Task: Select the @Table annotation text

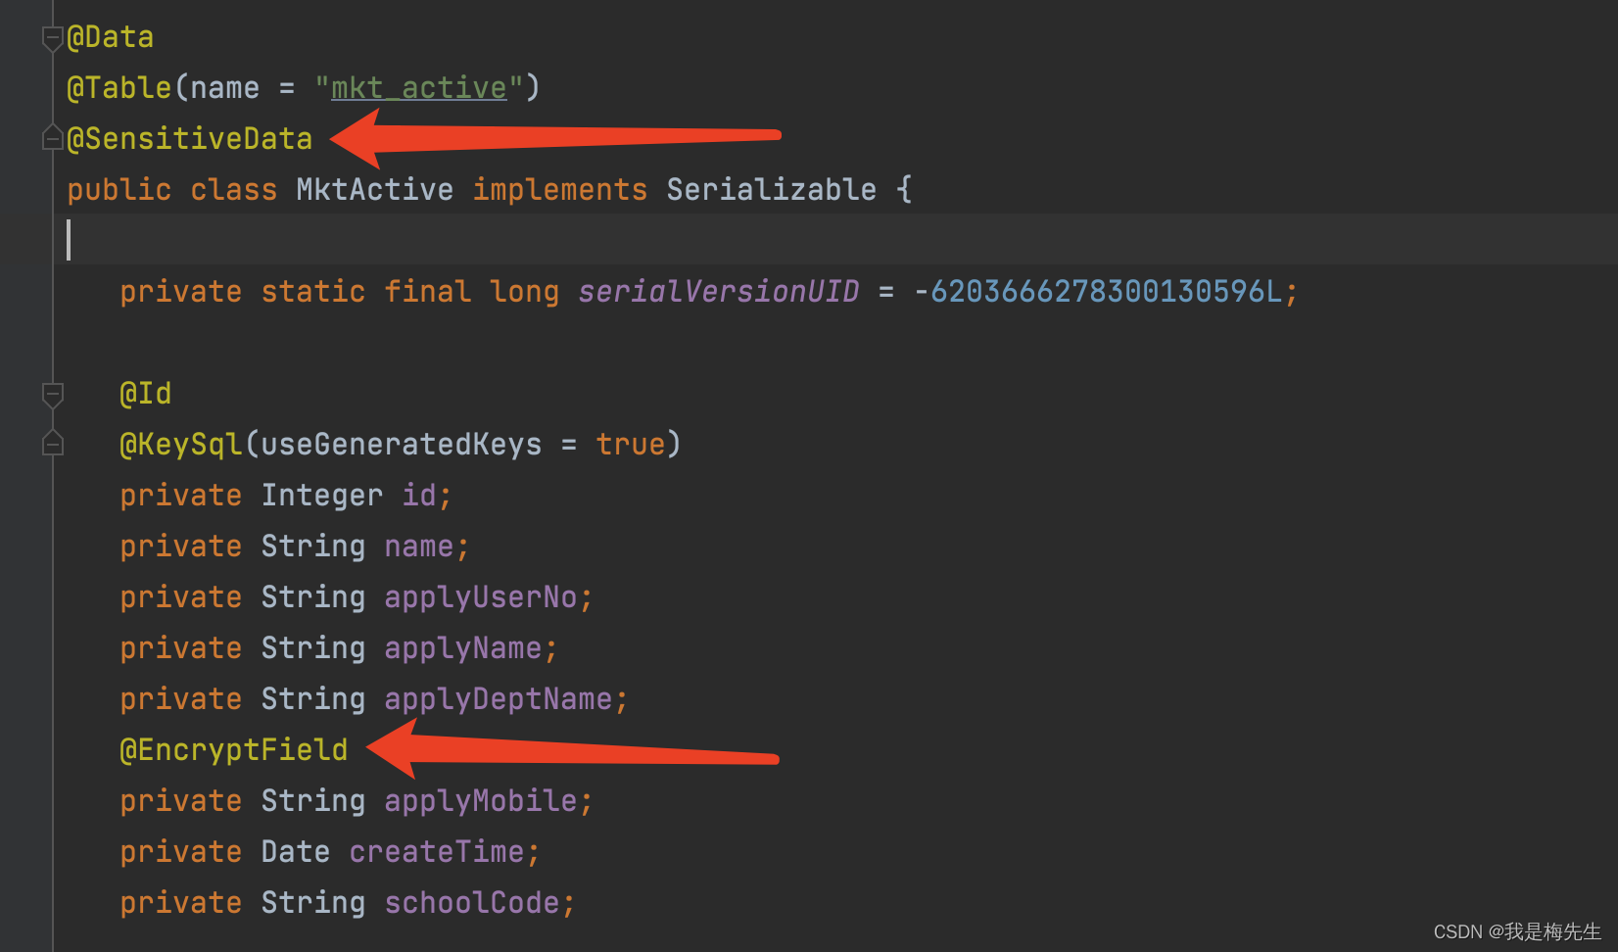Action: click(x=119, y=88)
